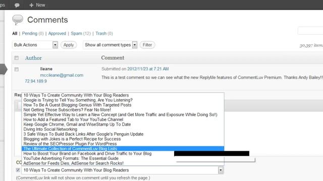Click the author name Ileane
323x181 pixels.
pyautogui.click(x=46, y=69)
